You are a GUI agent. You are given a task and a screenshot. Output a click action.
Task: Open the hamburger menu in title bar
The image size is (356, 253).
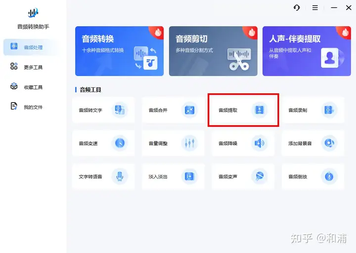[315, 8]
